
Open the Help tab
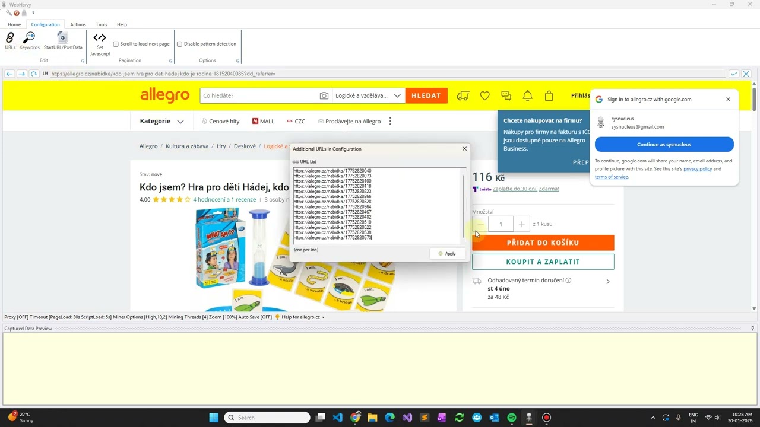[122, 24]
